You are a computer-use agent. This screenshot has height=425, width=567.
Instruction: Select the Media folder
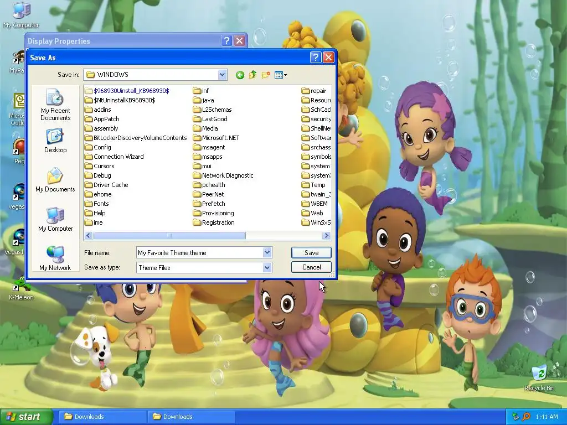205,128
